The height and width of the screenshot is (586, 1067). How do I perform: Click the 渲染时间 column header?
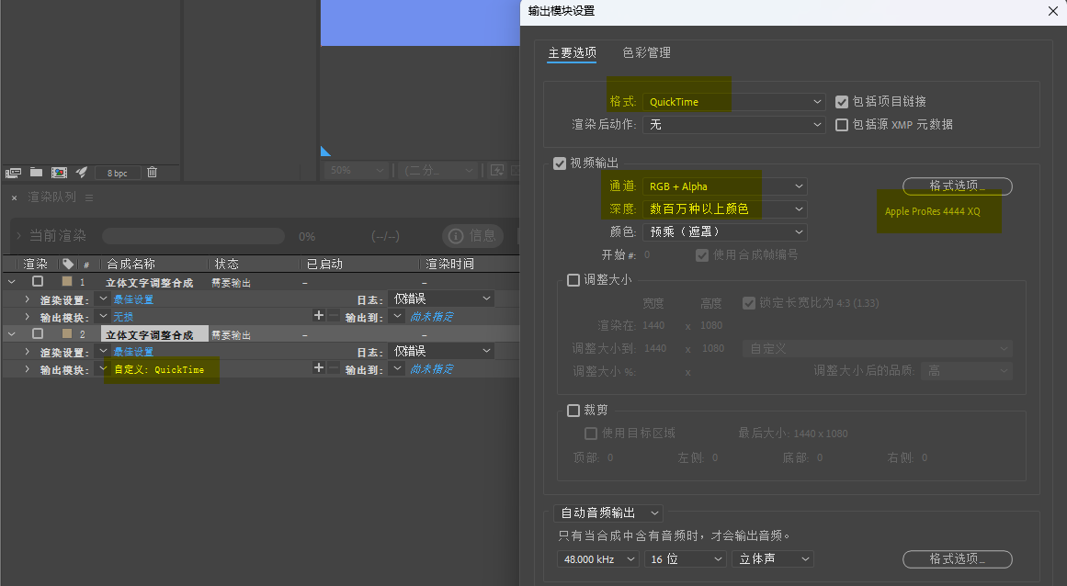click(449, 264)
